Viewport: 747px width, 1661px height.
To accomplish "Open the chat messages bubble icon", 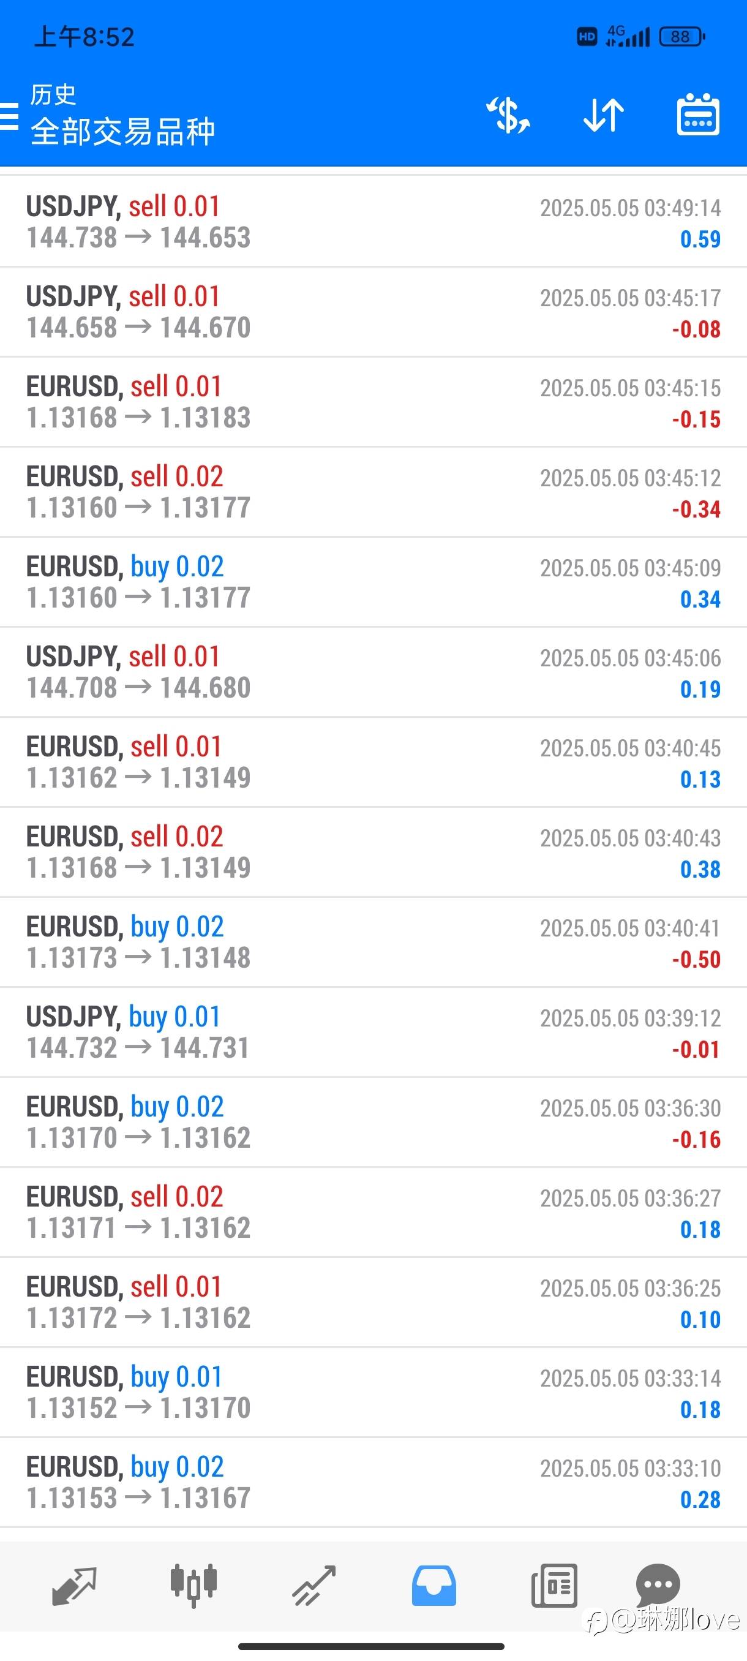I will coord(658,1584).
